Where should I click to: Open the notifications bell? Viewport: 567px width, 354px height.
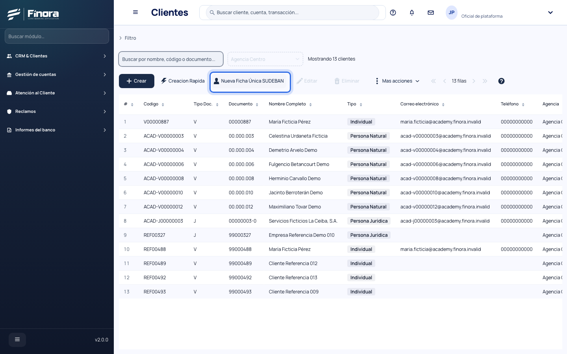point(412,13)
